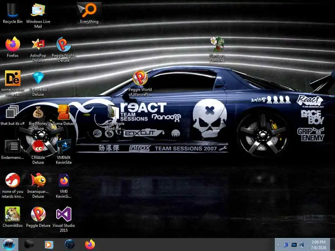
Task: Select the VM0b0t KevinSite shortcut
Action: (64, 152)
